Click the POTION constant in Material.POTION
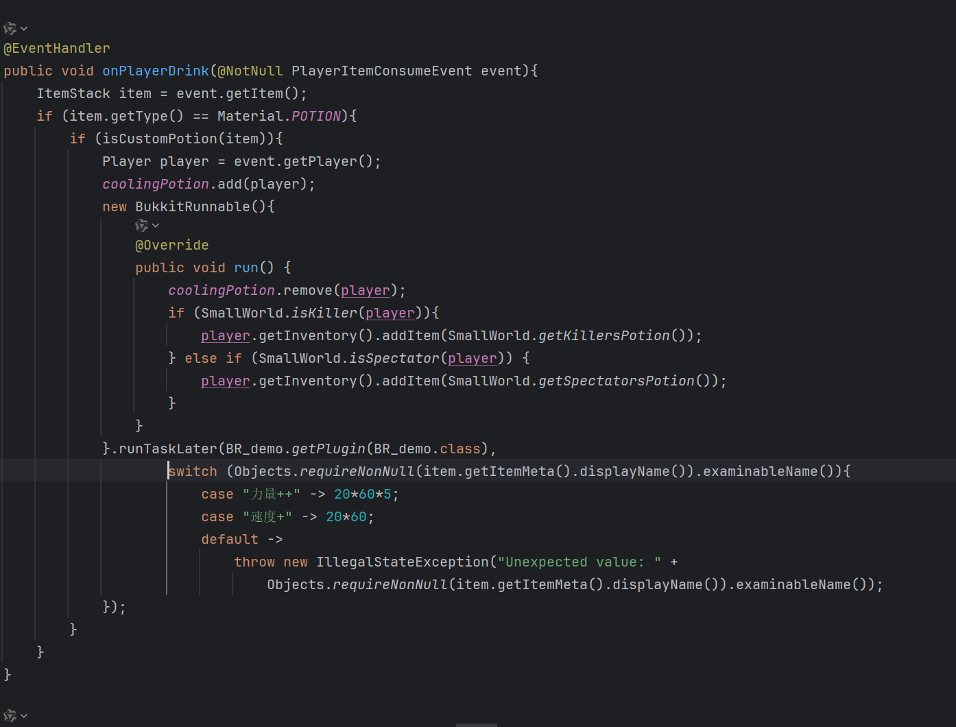956x727 pixels. pos(316,117)
